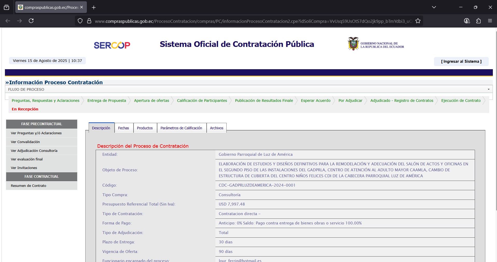Image resolution: width=497 pixels, height=262 pixels.
Task: Click the SERCOP logo
Action: pos(112,45)
